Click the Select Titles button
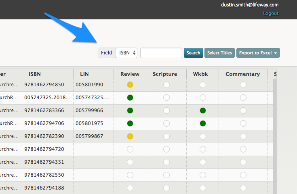The width and height of the screenshot is (297, 194). [x=219, y=53]
